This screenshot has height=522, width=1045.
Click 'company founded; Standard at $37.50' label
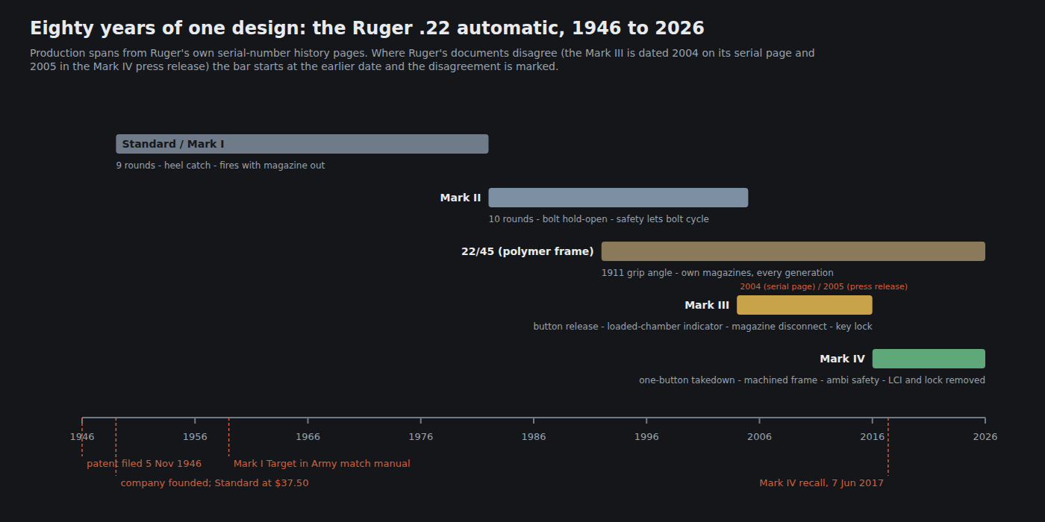(x=214, y=483)
